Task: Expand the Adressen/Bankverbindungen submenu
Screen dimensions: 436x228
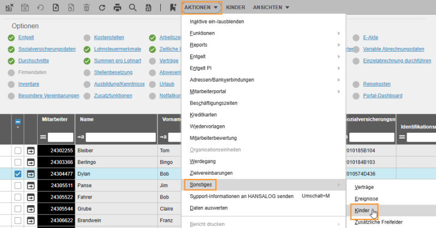Action: point(263,80)
